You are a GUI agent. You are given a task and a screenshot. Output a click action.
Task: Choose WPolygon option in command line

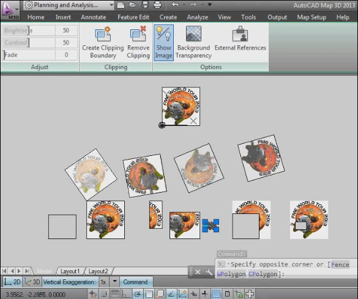(231, 274)
